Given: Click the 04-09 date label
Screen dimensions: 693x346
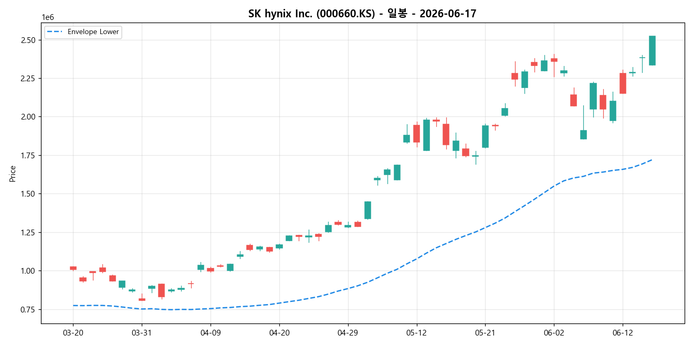Looking at the screenshot, I should pos(211,332).
